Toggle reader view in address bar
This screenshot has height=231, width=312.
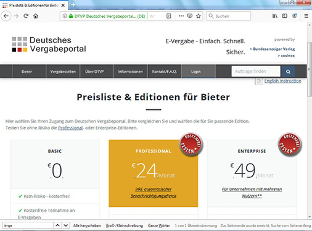(x=168, y=16)
